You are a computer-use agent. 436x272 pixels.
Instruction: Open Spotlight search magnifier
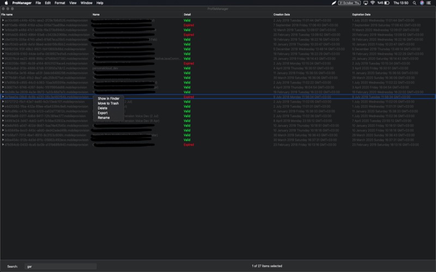[x=414, y=3]
